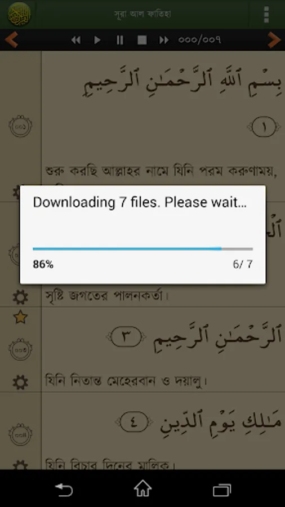Open the three-dot overflow menu
The image size is (285, 507).
point(266,14)
